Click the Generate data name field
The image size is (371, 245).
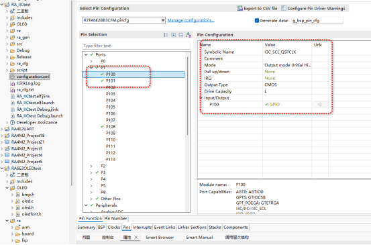(317, 21)
